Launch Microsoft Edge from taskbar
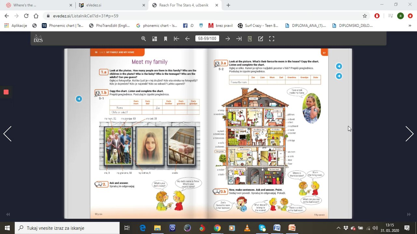 (x=143, y=228)
